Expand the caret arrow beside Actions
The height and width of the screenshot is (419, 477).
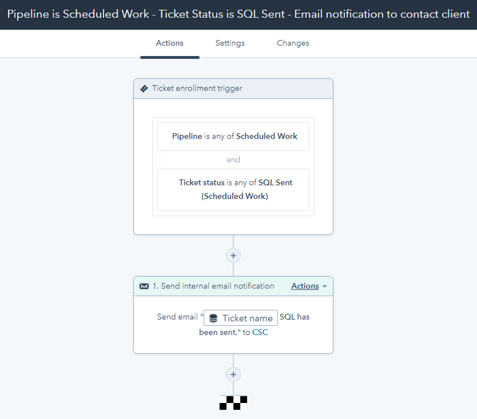coord(325,287)
